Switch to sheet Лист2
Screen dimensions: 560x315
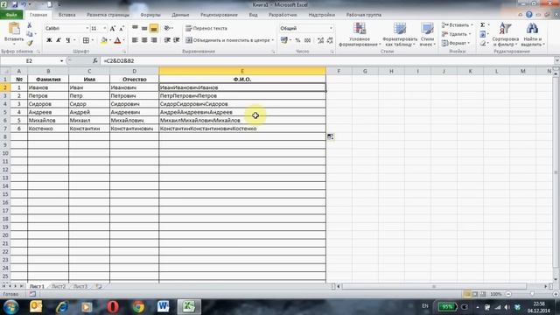click(x=59, y=286)
